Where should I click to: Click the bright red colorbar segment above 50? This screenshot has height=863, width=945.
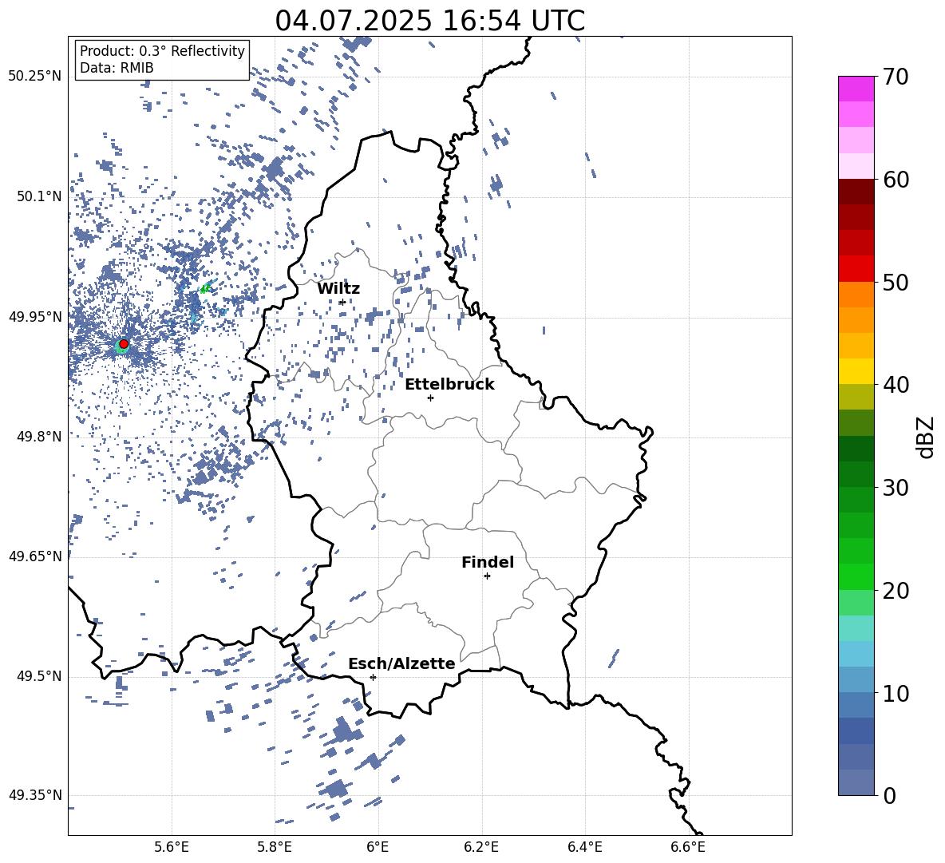pyautogui.click(x=856, y=269)
